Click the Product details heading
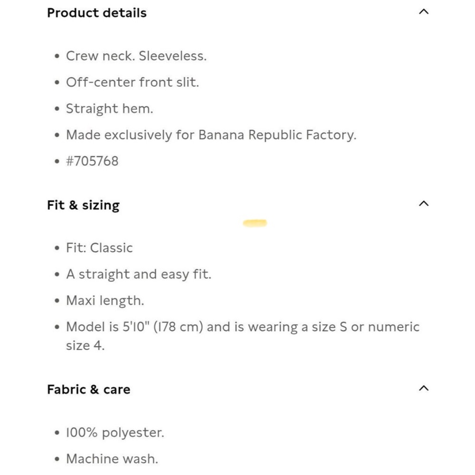This screenshot has height=475, width=475. [96, 13]
